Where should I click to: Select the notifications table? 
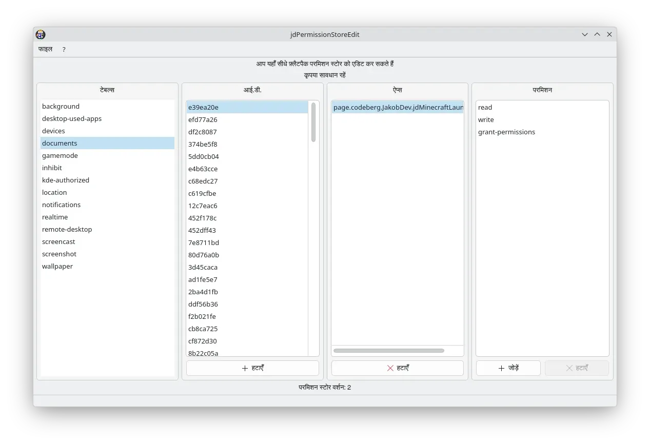[x=107, y=205]
